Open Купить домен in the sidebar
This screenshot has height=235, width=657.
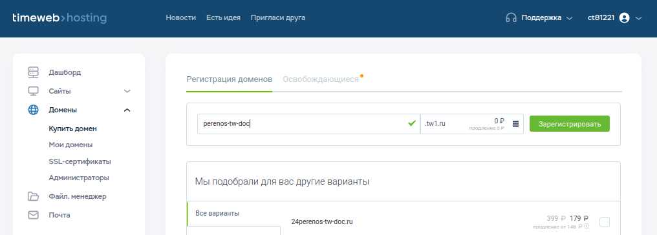click(72, 128)
